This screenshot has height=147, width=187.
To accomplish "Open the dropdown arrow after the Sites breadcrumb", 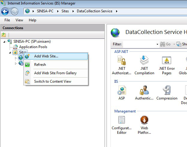I will click(73, 11).
